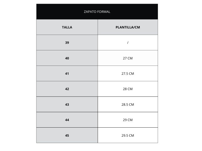Select the size 43 cell
Image resolution: width=202 pixels, height=151 pixels.
(x=67, y=104)
